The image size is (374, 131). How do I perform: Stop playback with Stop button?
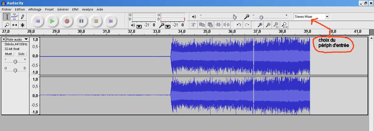(96, 21)
